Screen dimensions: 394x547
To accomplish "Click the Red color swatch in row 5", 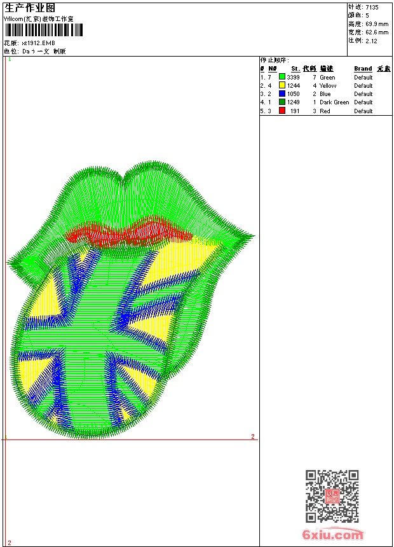I will tap(282, 111).
